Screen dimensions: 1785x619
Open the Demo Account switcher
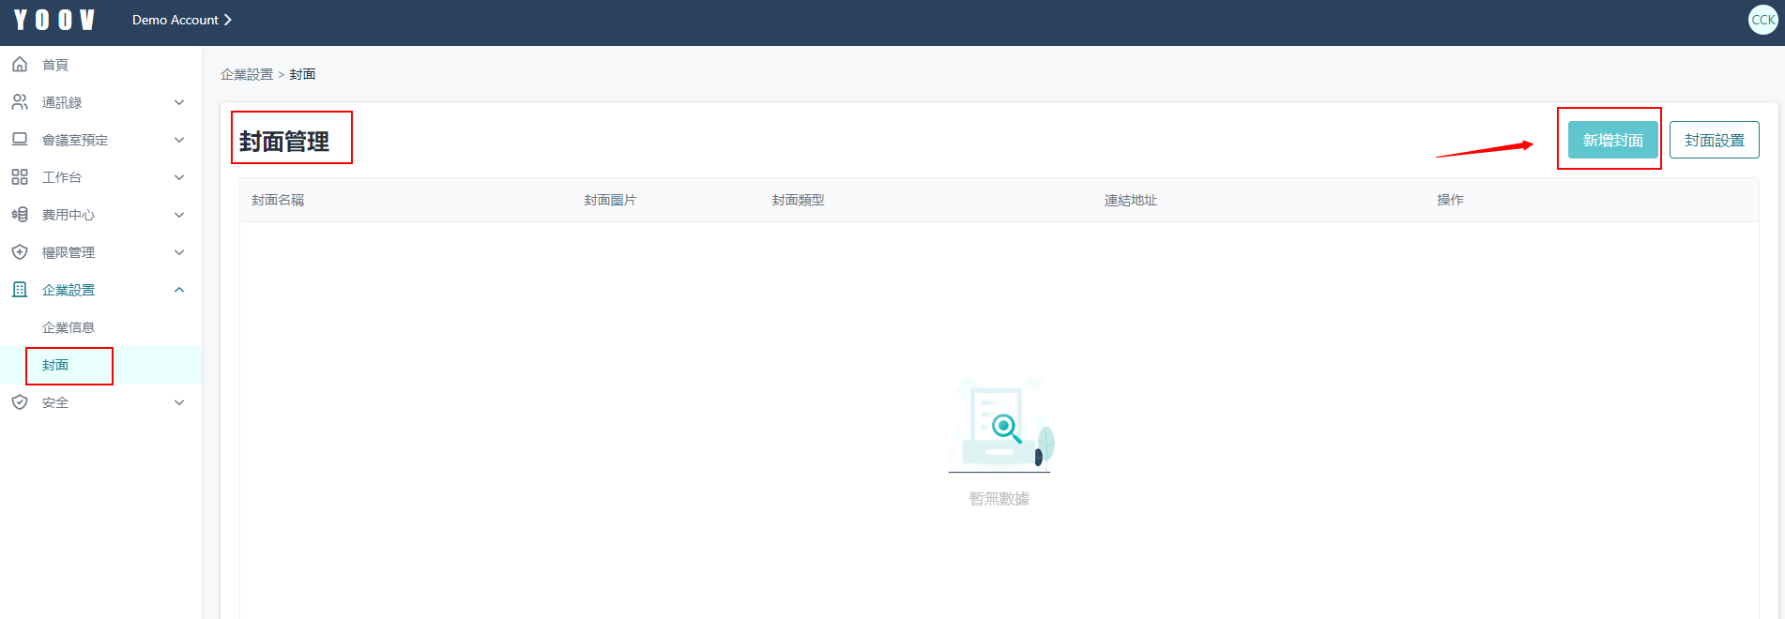(x=181, y=20)
